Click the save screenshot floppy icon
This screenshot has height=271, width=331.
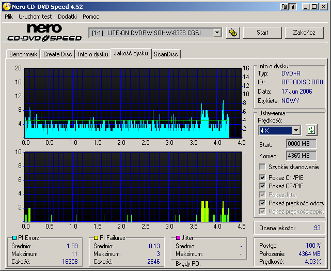[x=293, y=7]
